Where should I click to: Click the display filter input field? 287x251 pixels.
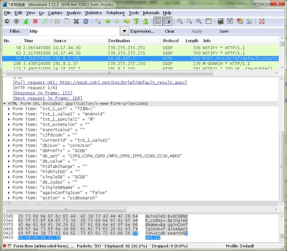coord(75,31)
